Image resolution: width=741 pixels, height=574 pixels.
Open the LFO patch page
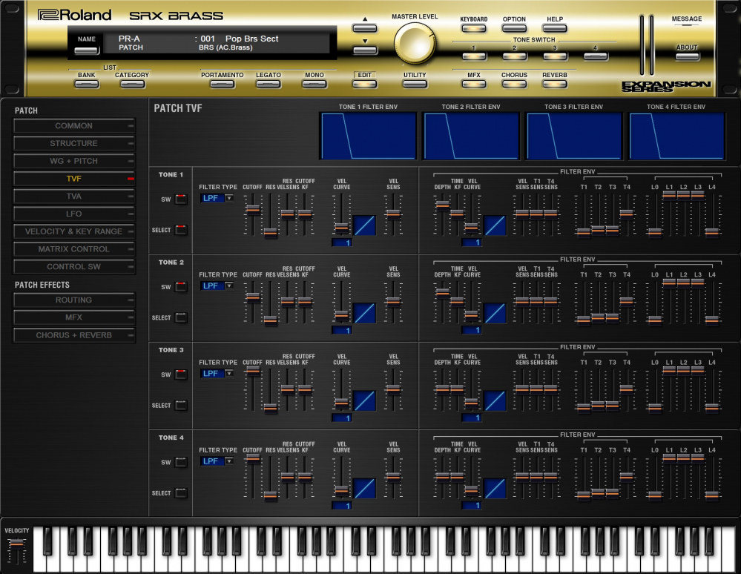coord(73,214)
